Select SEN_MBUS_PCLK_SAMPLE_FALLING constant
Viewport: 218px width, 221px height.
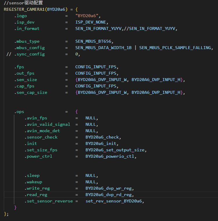[175, 48]
